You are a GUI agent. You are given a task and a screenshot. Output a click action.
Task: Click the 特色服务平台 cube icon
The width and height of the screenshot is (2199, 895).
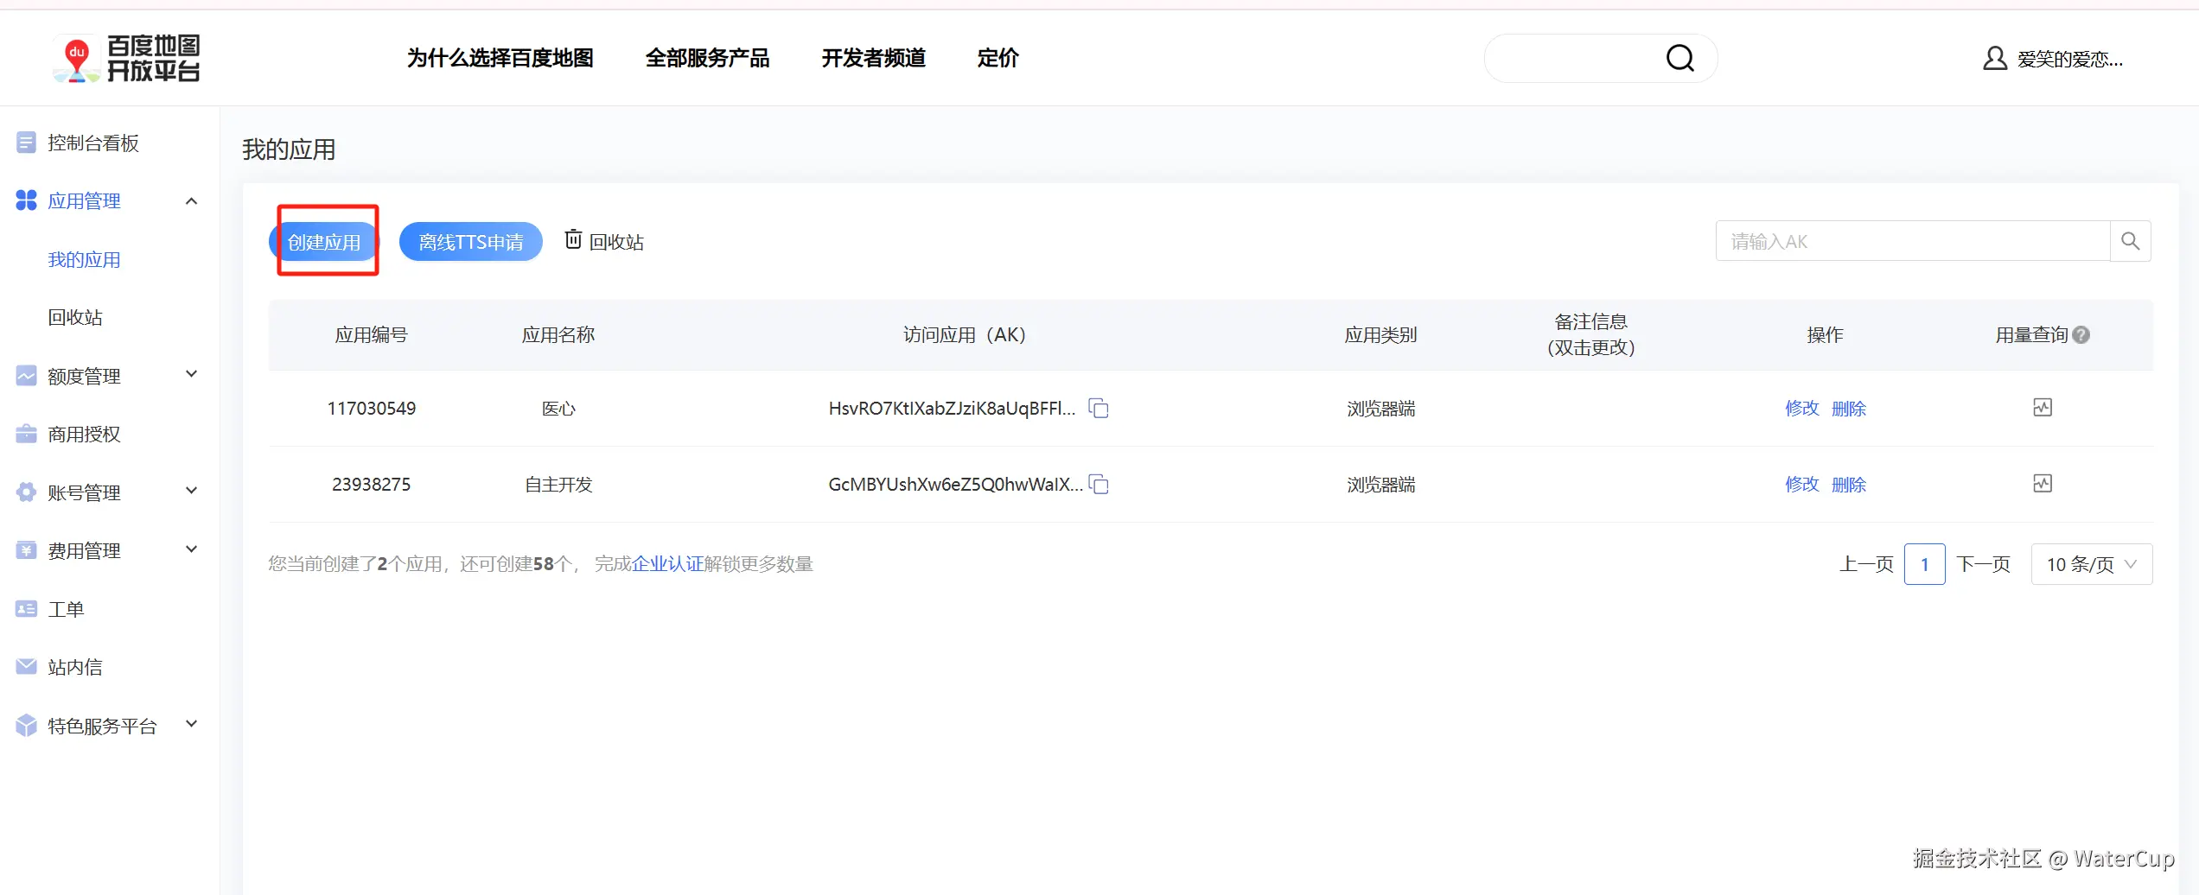(26, 726)
